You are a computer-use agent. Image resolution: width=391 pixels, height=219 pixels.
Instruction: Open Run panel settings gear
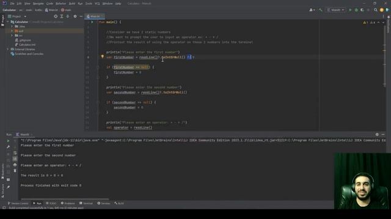click(x=377, y=134)
